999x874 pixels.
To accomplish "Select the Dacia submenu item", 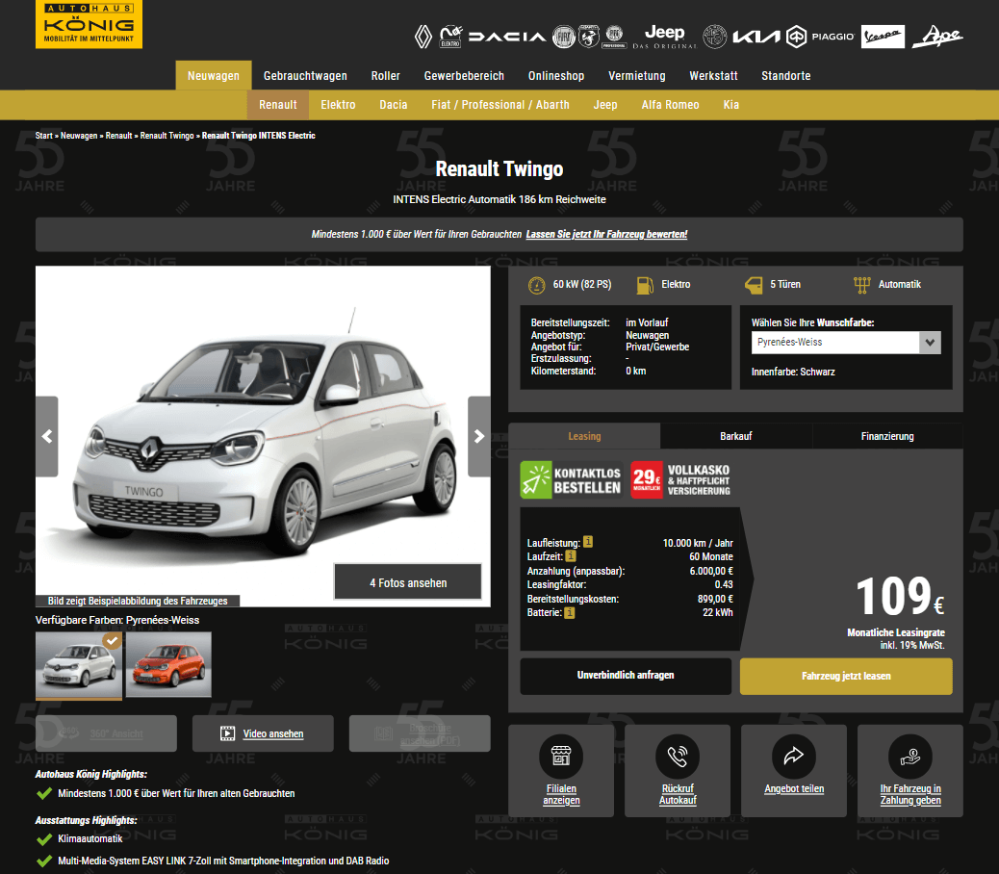I will tap(393, 105).
